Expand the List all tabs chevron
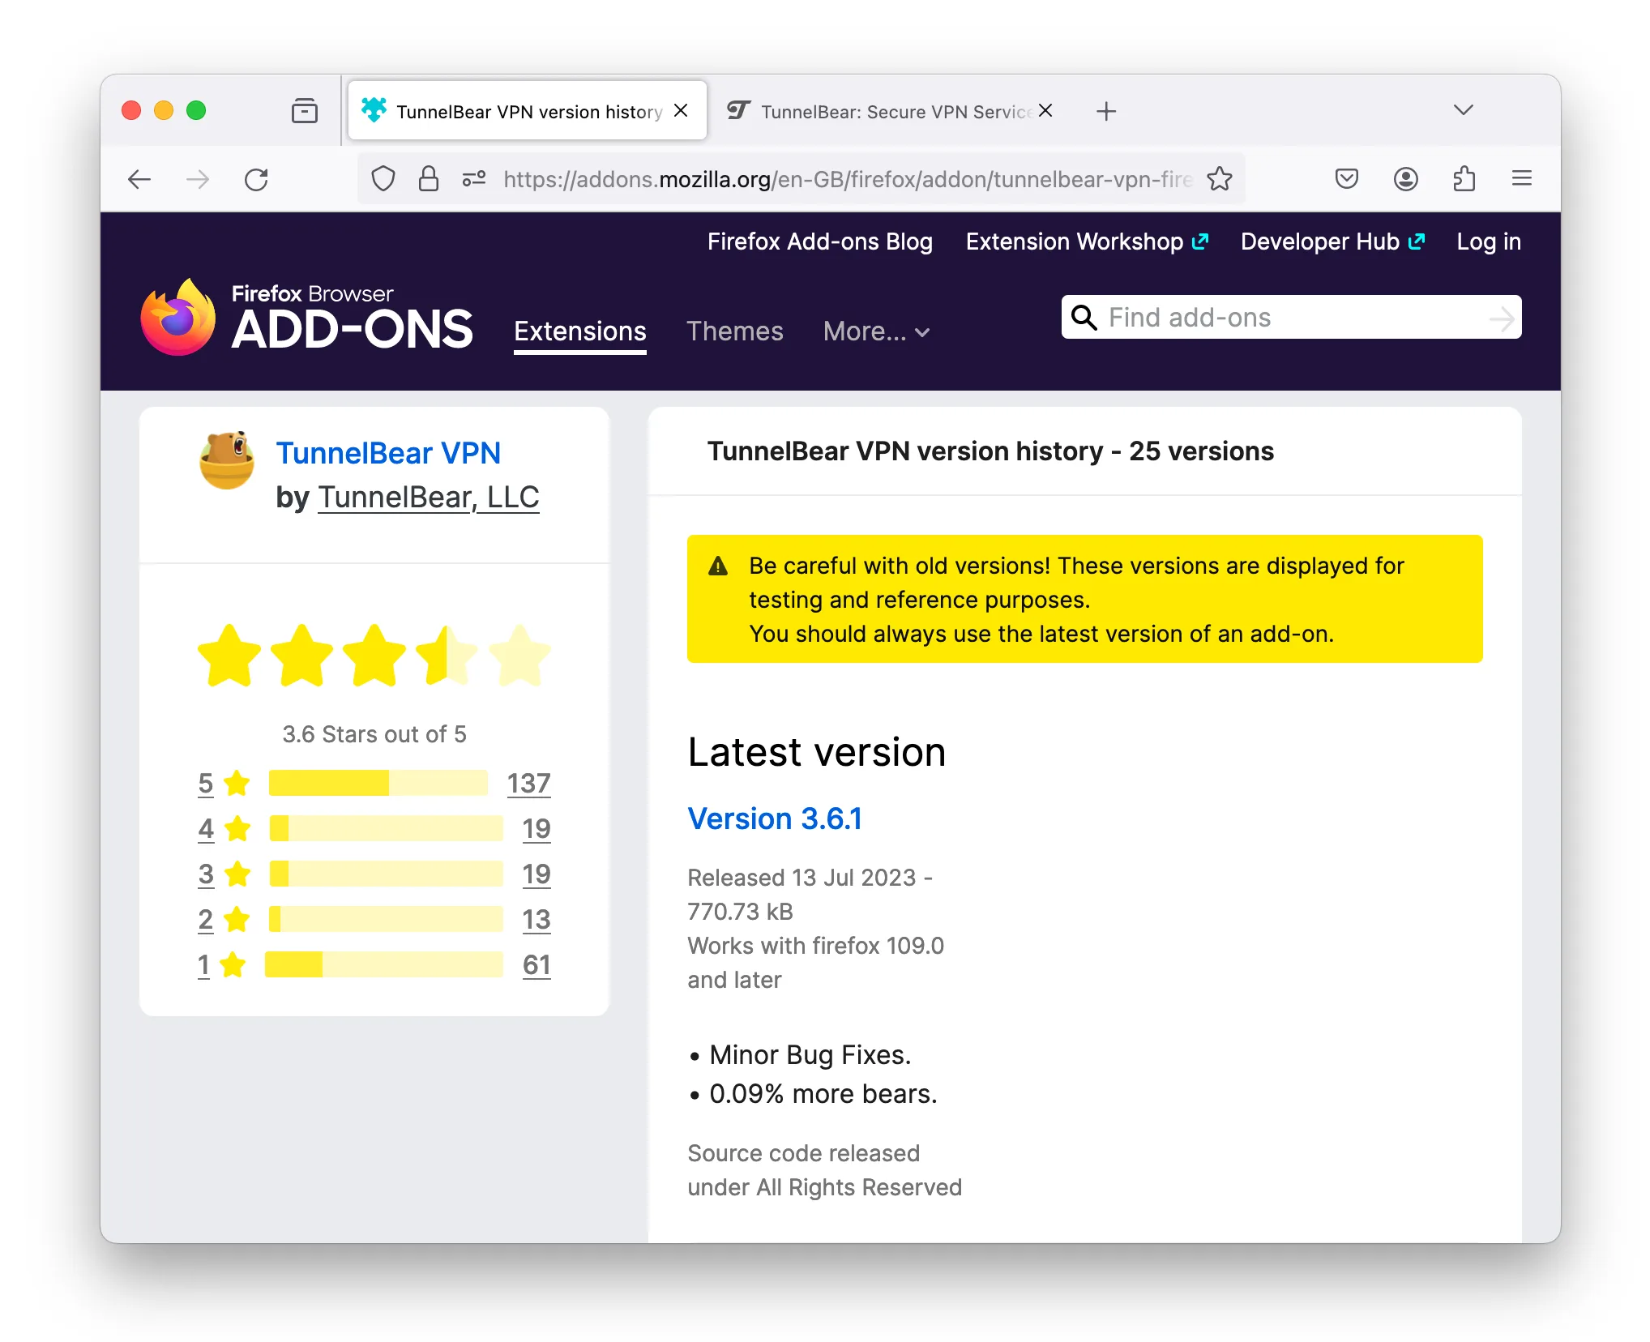1650x1342 pixels. [x=1463, y=110]
